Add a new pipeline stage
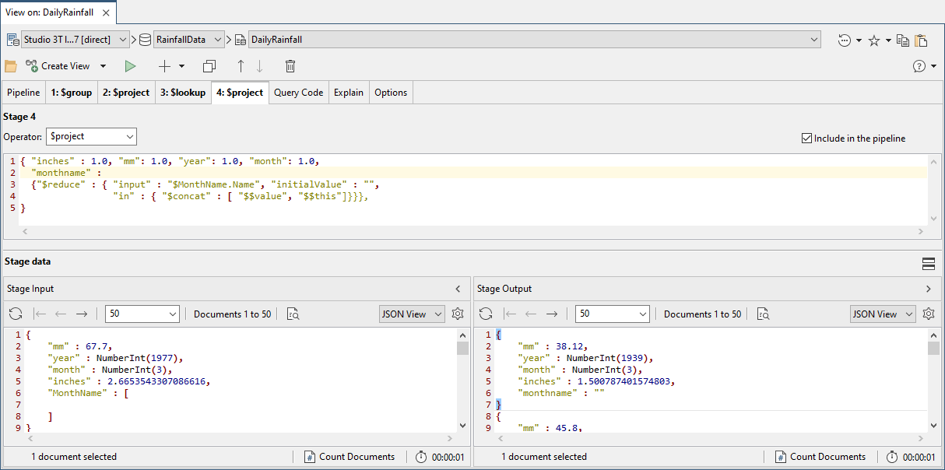The image size is (945, 470). [163, 66]
